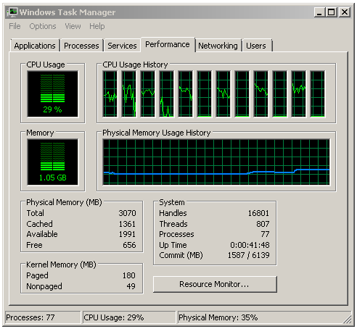Screen dimensions: 357x329
Task: Open the File menu
Action: tap(15, 26)
